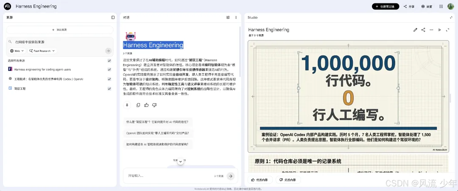458x191 pixels.
Task: Expand slide deck to fullscreen
Action: click(x=447, y=30)
